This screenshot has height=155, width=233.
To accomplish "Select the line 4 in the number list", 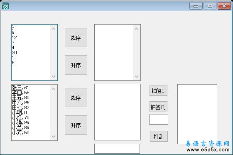I will (13, 47).
